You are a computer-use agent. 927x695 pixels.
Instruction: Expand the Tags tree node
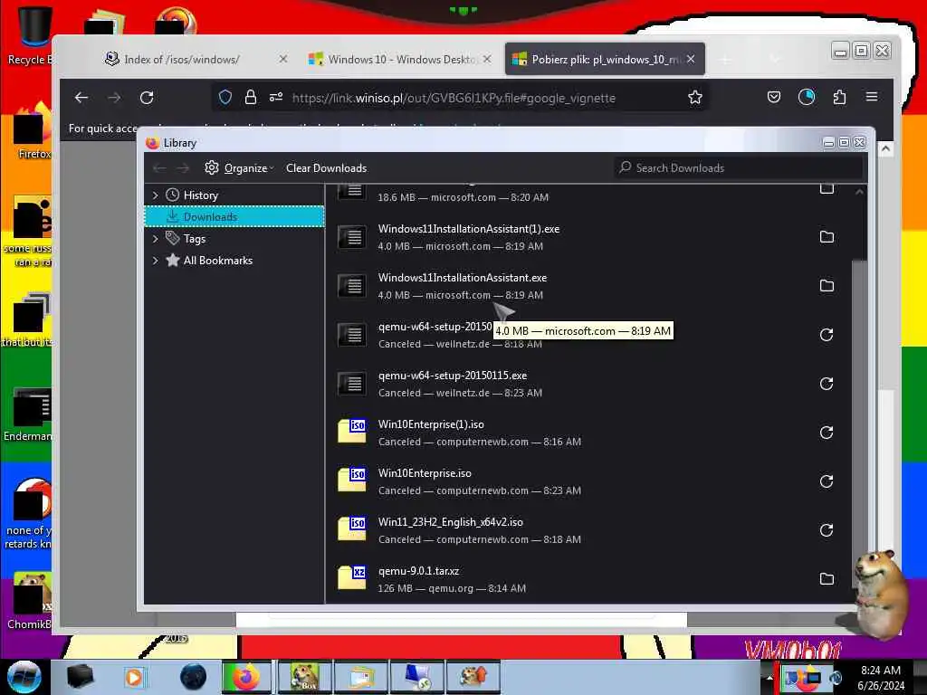coord(156,239)
